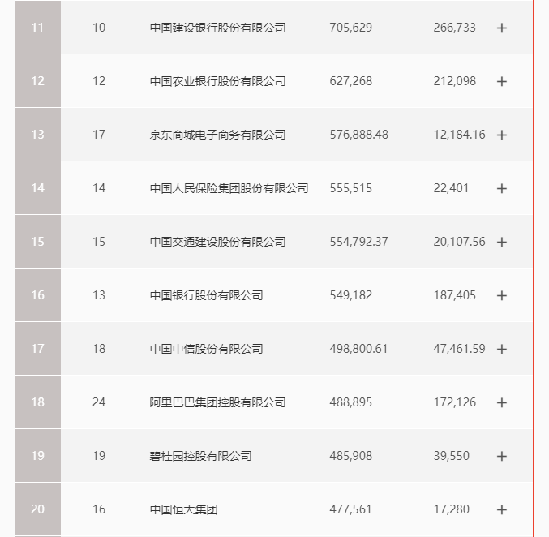Open 中国建设银行股份有限公司 company link
This screenshot has height=537, width=549.
coord(217,28)
